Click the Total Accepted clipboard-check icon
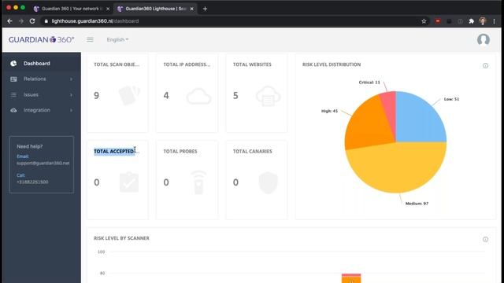The width and height of the screenshot is (504, 283). point(129,182)
